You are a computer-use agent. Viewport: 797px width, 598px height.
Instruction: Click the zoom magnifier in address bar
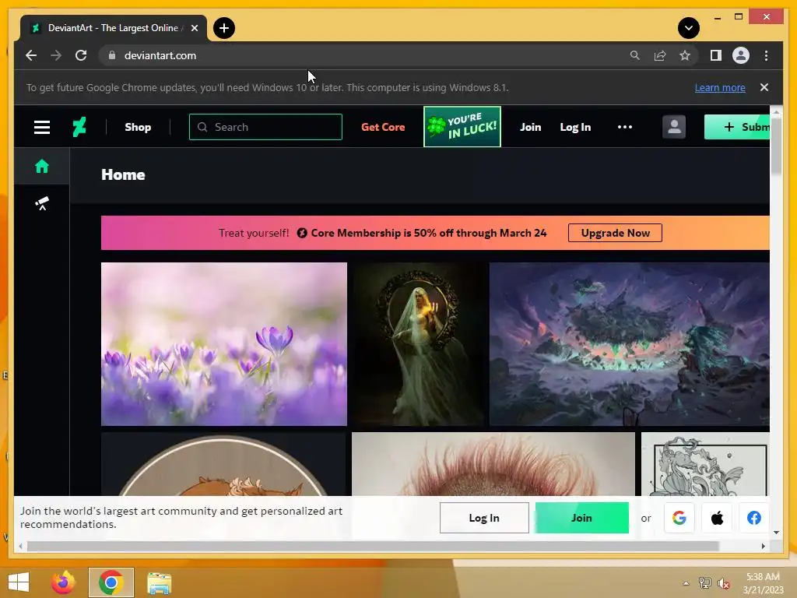tap(635, 55)
